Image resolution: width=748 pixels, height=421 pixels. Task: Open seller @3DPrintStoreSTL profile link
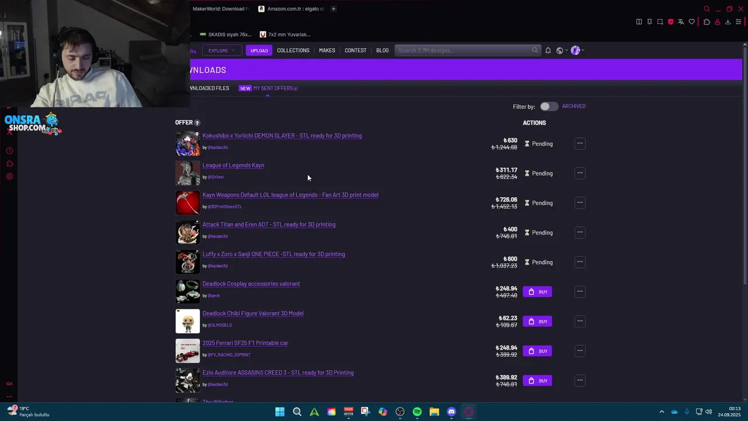(224, 207)
